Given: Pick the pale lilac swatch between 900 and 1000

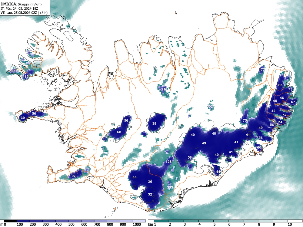Looking at the screenshot, I should [x=126, y=221].
